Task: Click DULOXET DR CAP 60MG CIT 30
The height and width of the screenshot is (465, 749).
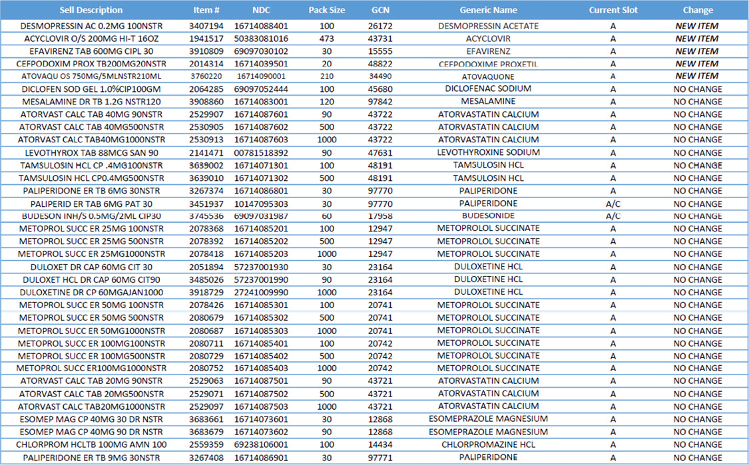Action: [91, 267]
